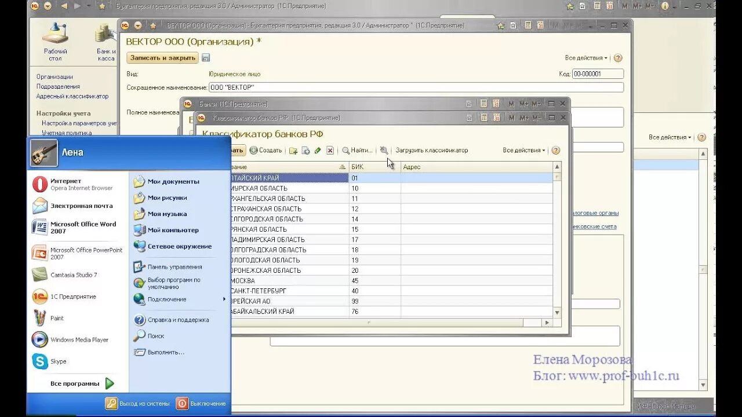Click Выключение button

tap(201, 404)
